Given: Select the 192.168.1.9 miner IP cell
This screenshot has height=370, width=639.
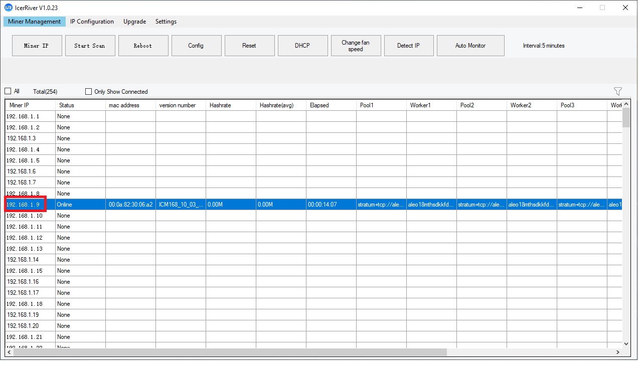Looking at the screenshot, I should [31, 205].
